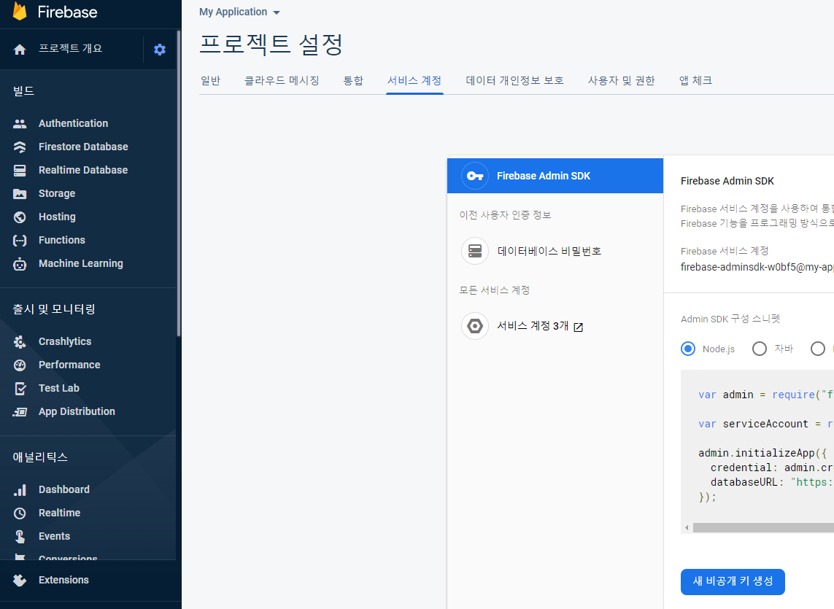
Task: Click the Crashlytics icon
Action: (x=20, y=341)
